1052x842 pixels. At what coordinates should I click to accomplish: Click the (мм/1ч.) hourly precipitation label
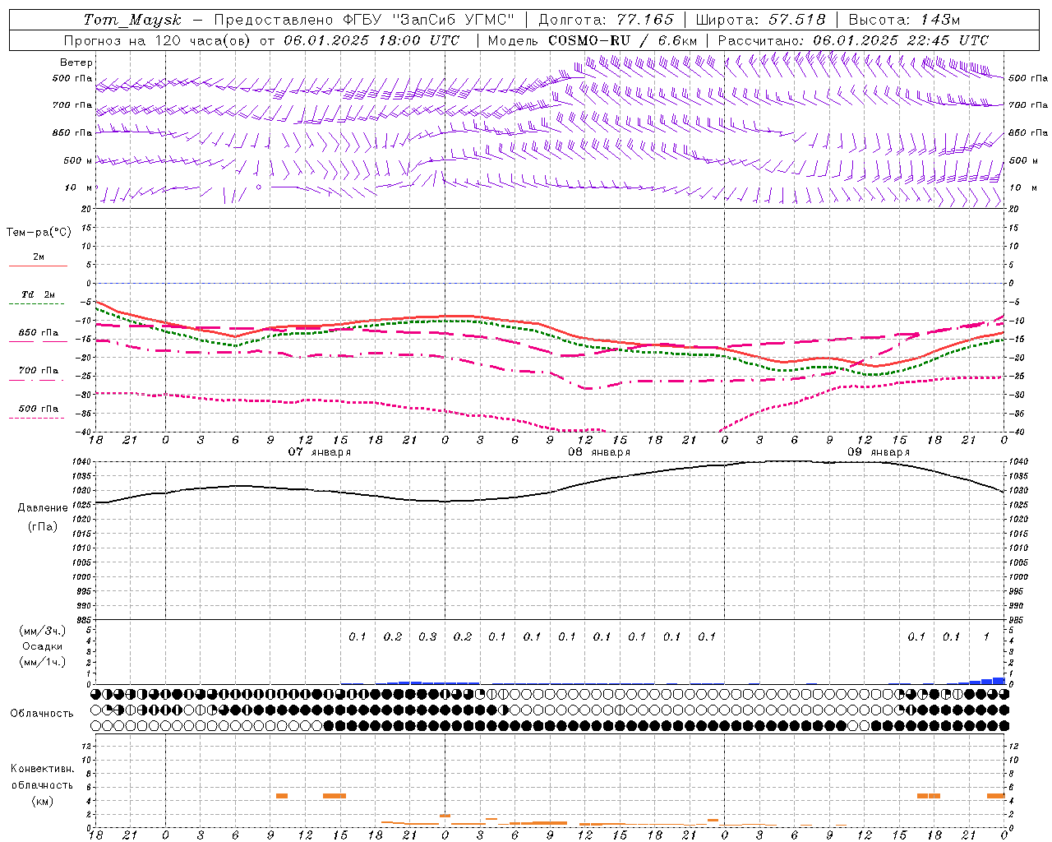[x=43, y=662]
